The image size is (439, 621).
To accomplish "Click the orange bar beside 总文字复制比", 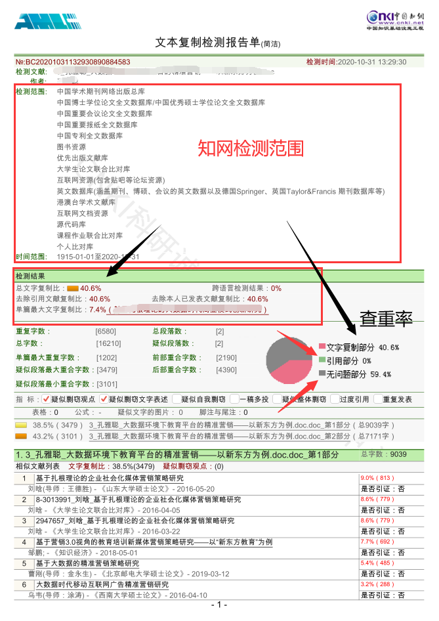I will pos(72,288).
